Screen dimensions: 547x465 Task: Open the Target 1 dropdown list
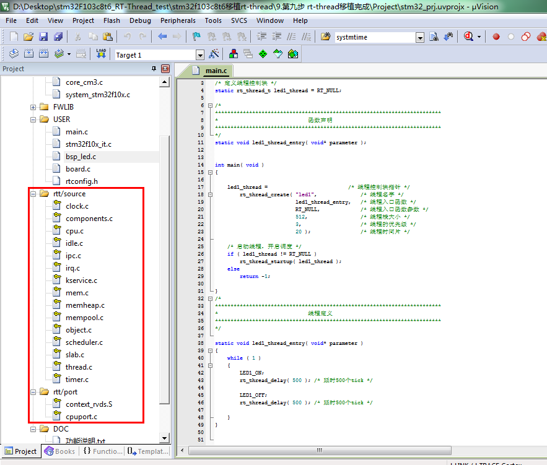[x=199, y=55]
